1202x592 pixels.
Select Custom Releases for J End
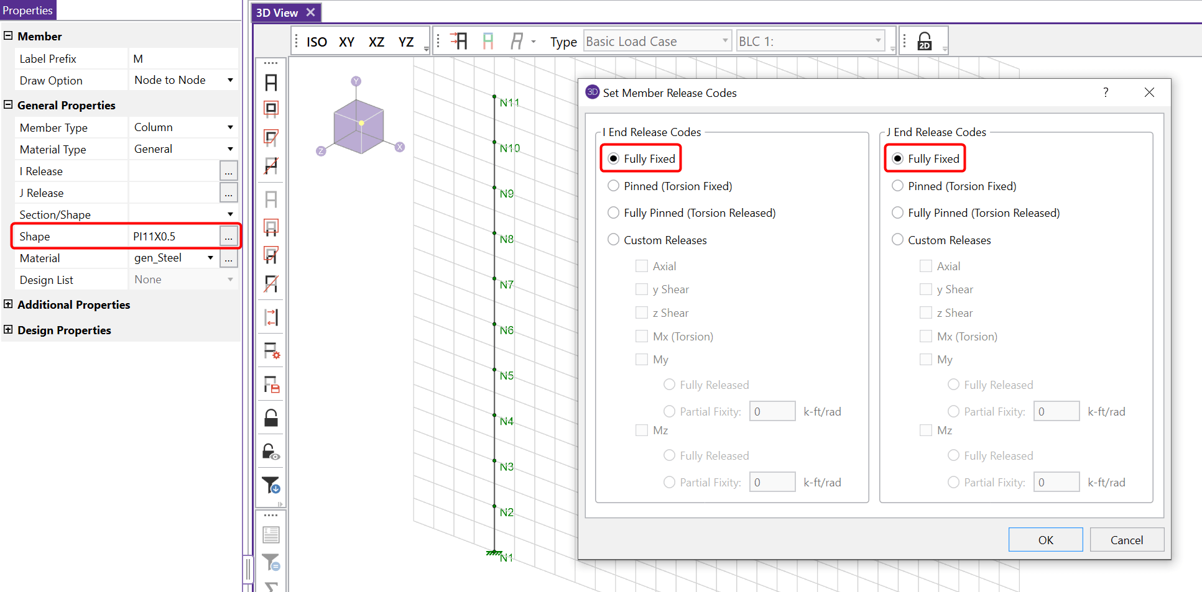(897, 240)
